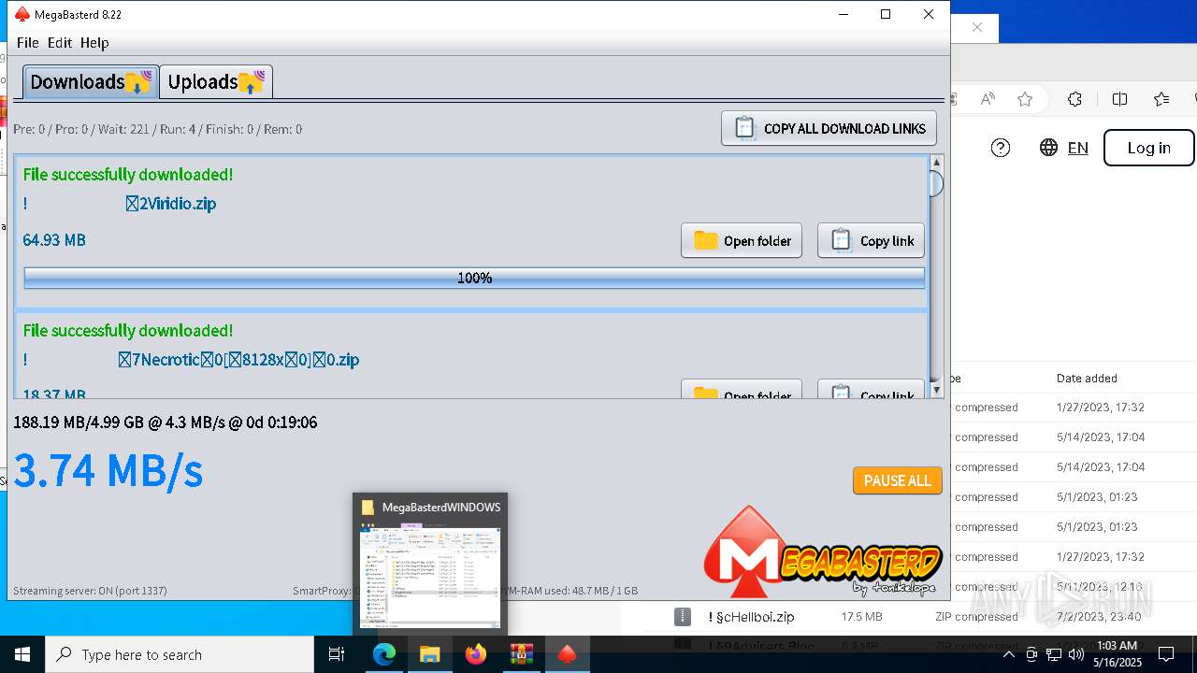
Task: Open the Edit menu
Action: click(60, 43)
